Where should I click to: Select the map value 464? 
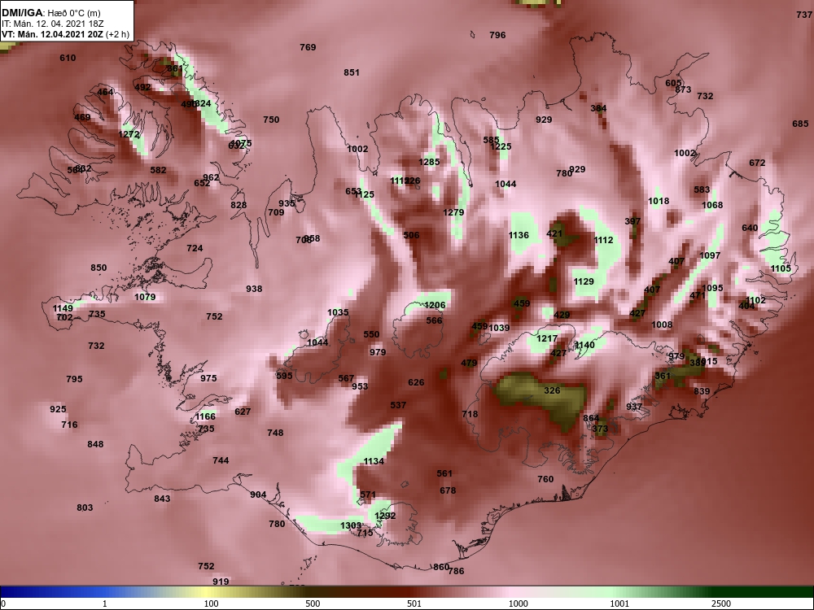tap(105, 93)
